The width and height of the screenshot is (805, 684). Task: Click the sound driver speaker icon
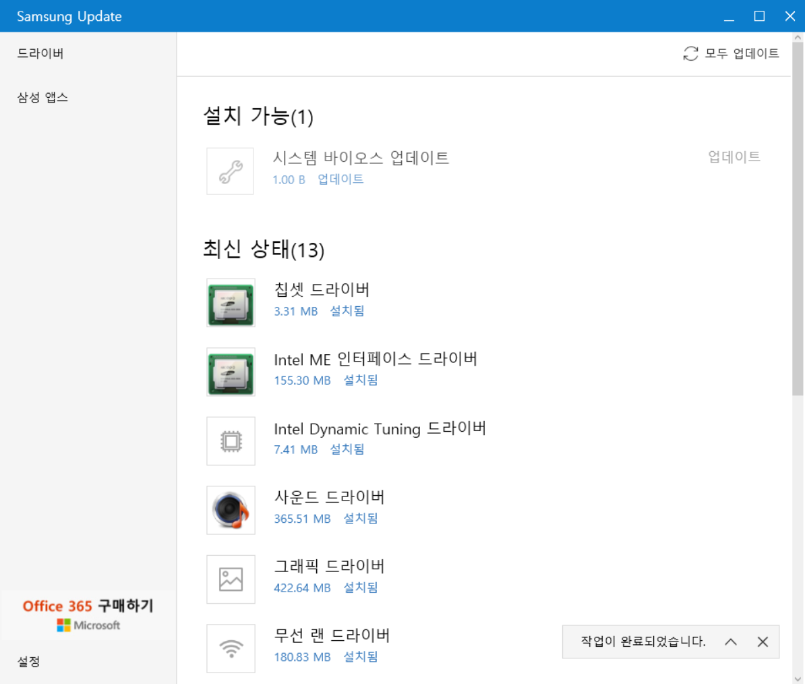click(231, 511)
